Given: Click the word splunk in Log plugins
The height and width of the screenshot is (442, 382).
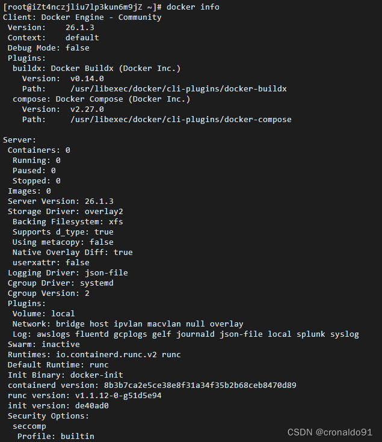Looking at the screenshot, I should (x=310, y=334).
